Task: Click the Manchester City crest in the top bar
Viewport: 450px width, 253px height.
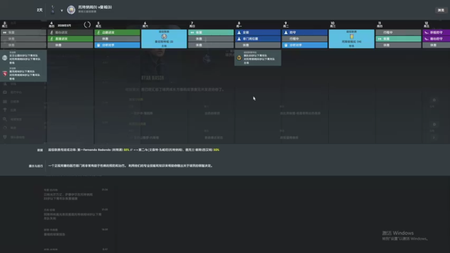Action: coord(71,10)
